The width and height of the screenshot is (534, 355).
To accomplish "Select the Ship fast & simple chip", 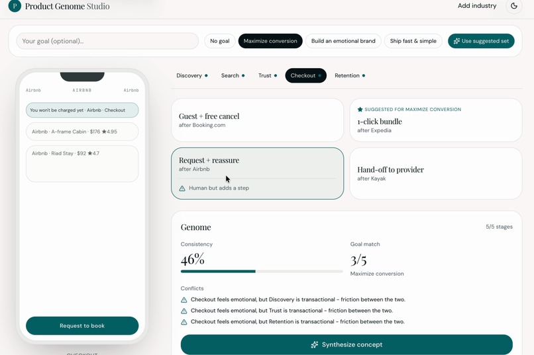I will click(413, 41).
